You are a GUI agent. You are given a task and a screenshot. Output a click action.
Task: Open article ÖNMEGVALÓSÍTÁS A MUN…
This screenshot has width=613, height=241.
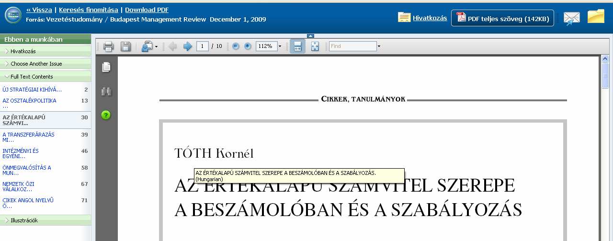[26, 171]
